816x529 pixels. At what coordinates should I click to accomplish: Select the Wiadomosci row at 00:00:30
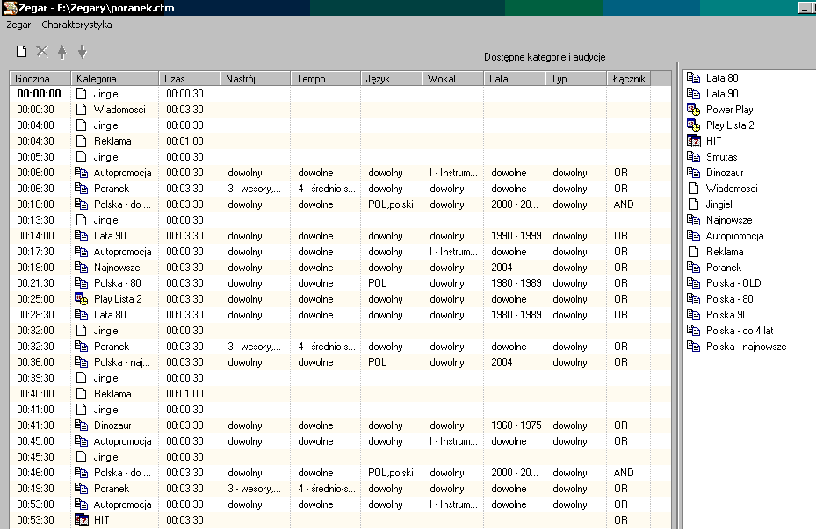(x=340, y=110)
